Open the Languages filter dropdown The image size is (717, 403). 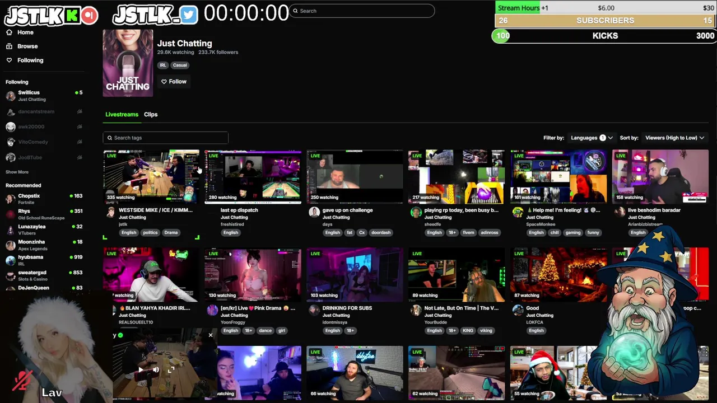point(592,138)
